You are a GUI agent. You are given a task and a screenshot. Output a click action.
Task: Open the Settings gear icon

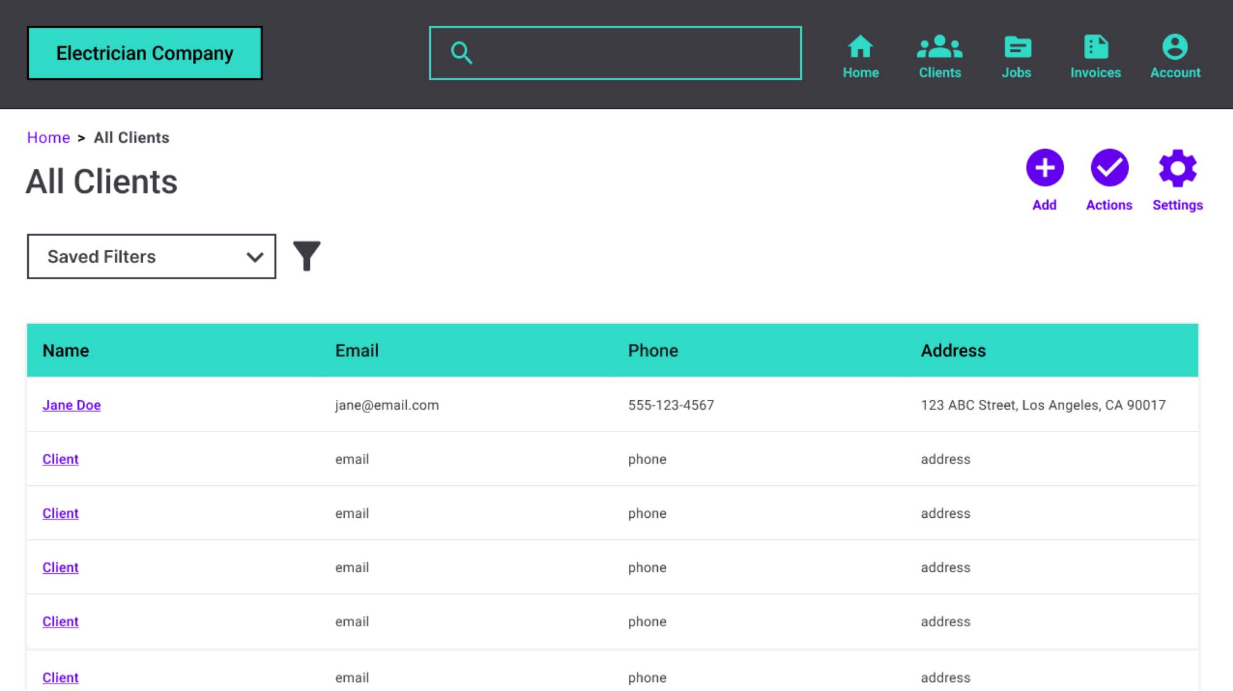click(x=1178, y=168)
